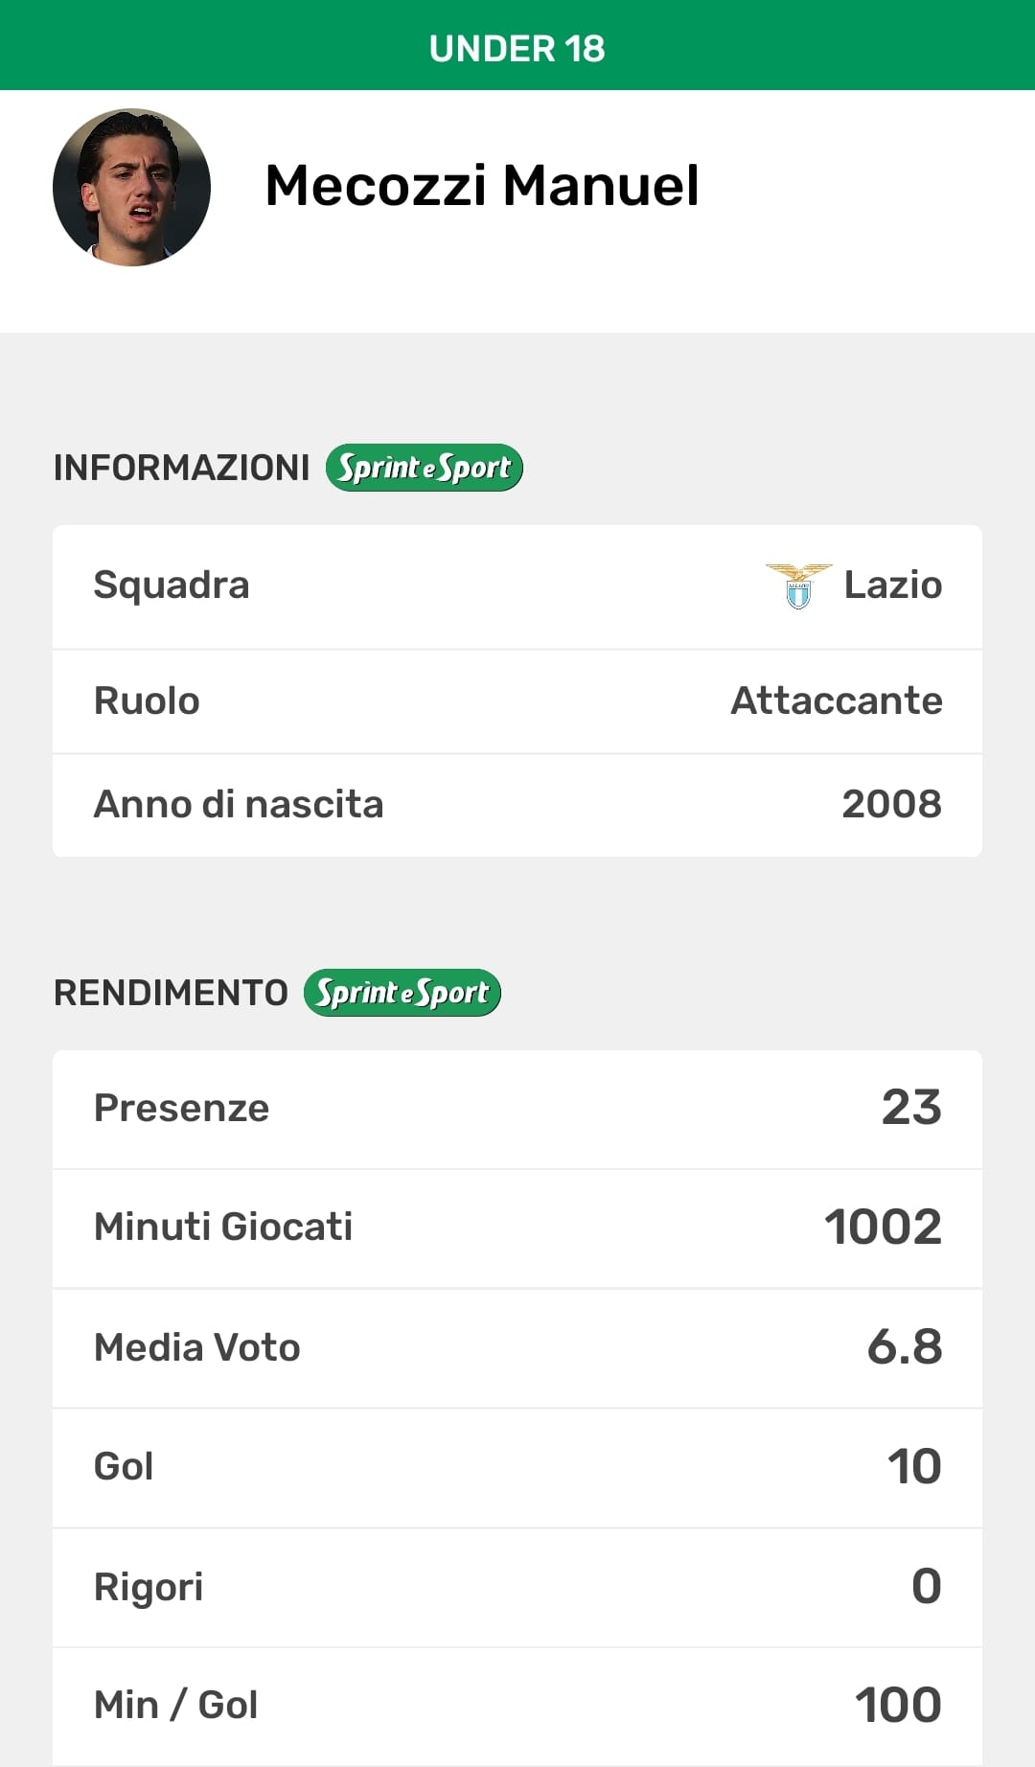Click the Gol row label
This screenshot has height=1767, width=1035.
click(x=124, y=1466)
